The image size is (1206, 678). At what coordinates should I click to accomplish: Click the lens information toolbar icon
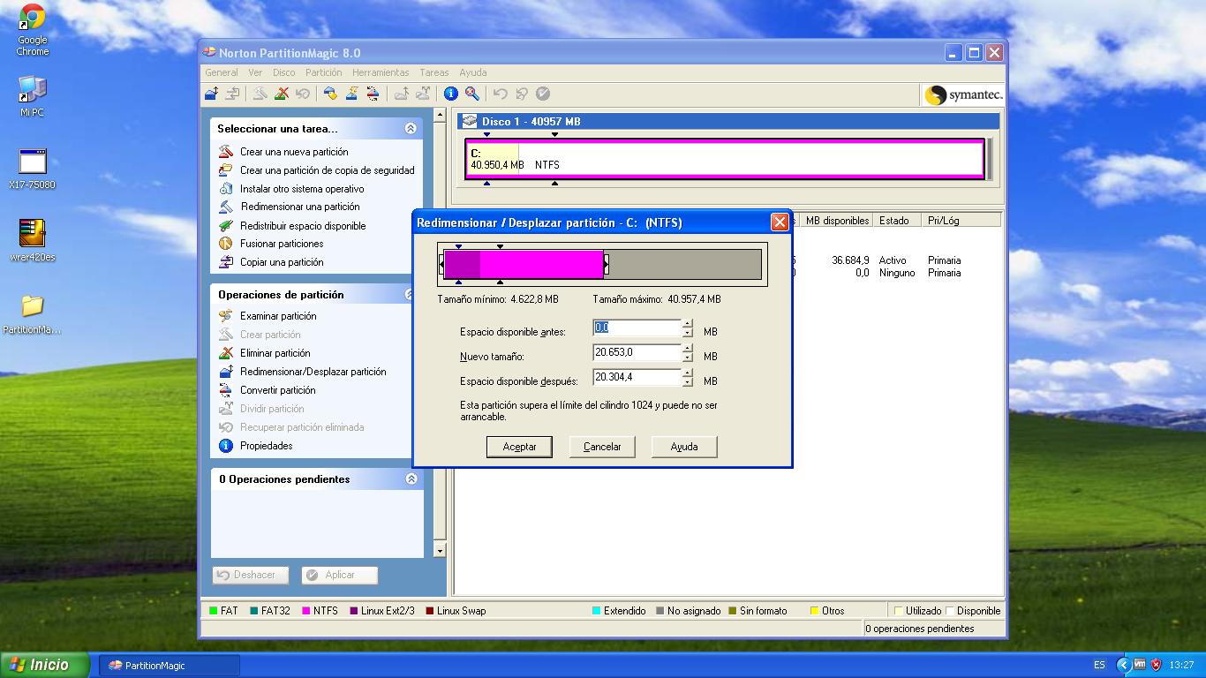tap(472, 94)
